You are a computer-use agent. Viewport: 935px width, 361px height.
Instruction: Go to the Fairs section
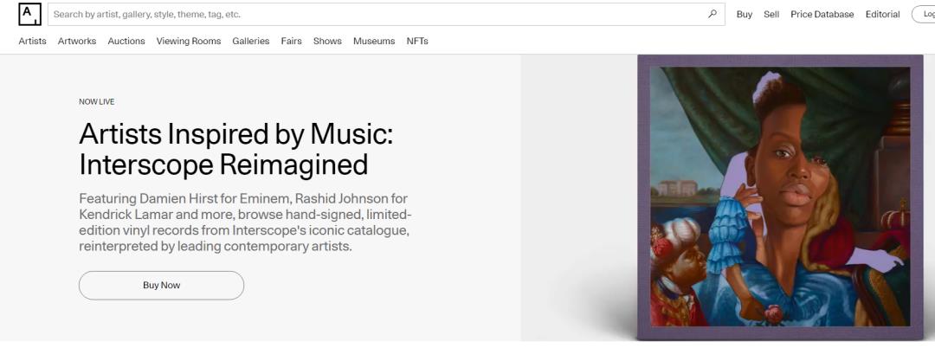click(291, 41)
